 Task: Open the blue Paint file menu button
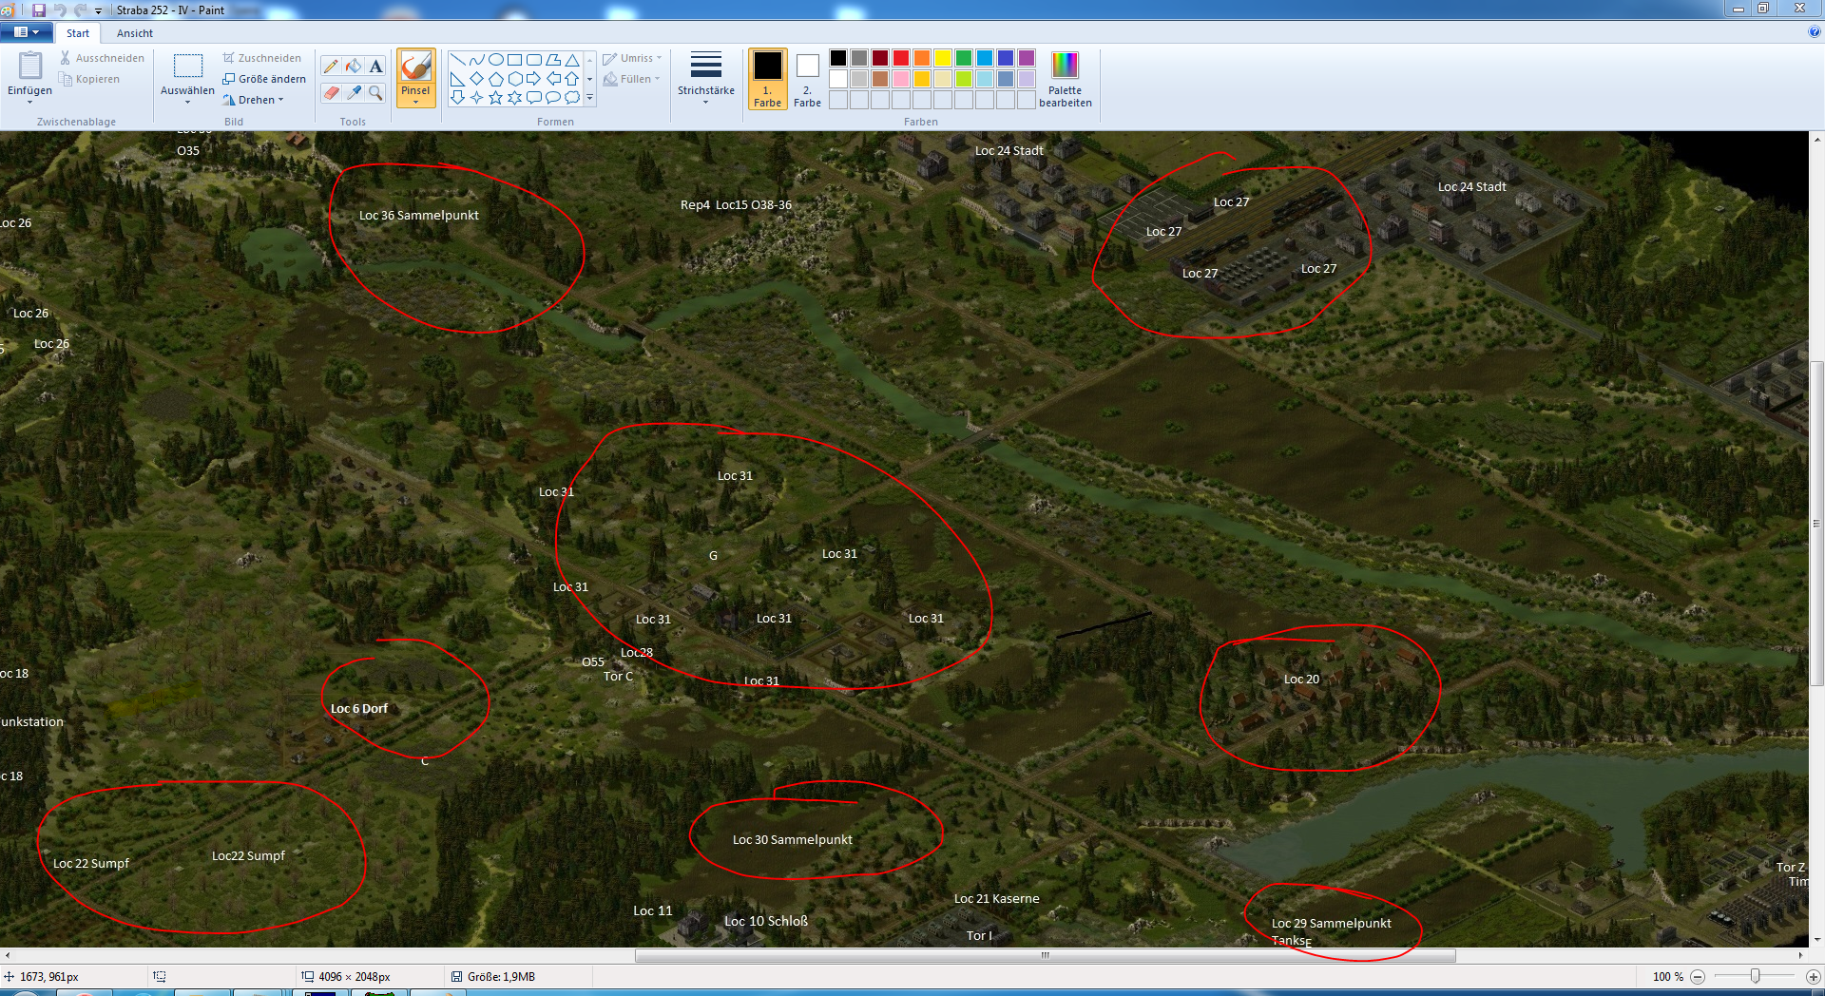tap(27, 32)
